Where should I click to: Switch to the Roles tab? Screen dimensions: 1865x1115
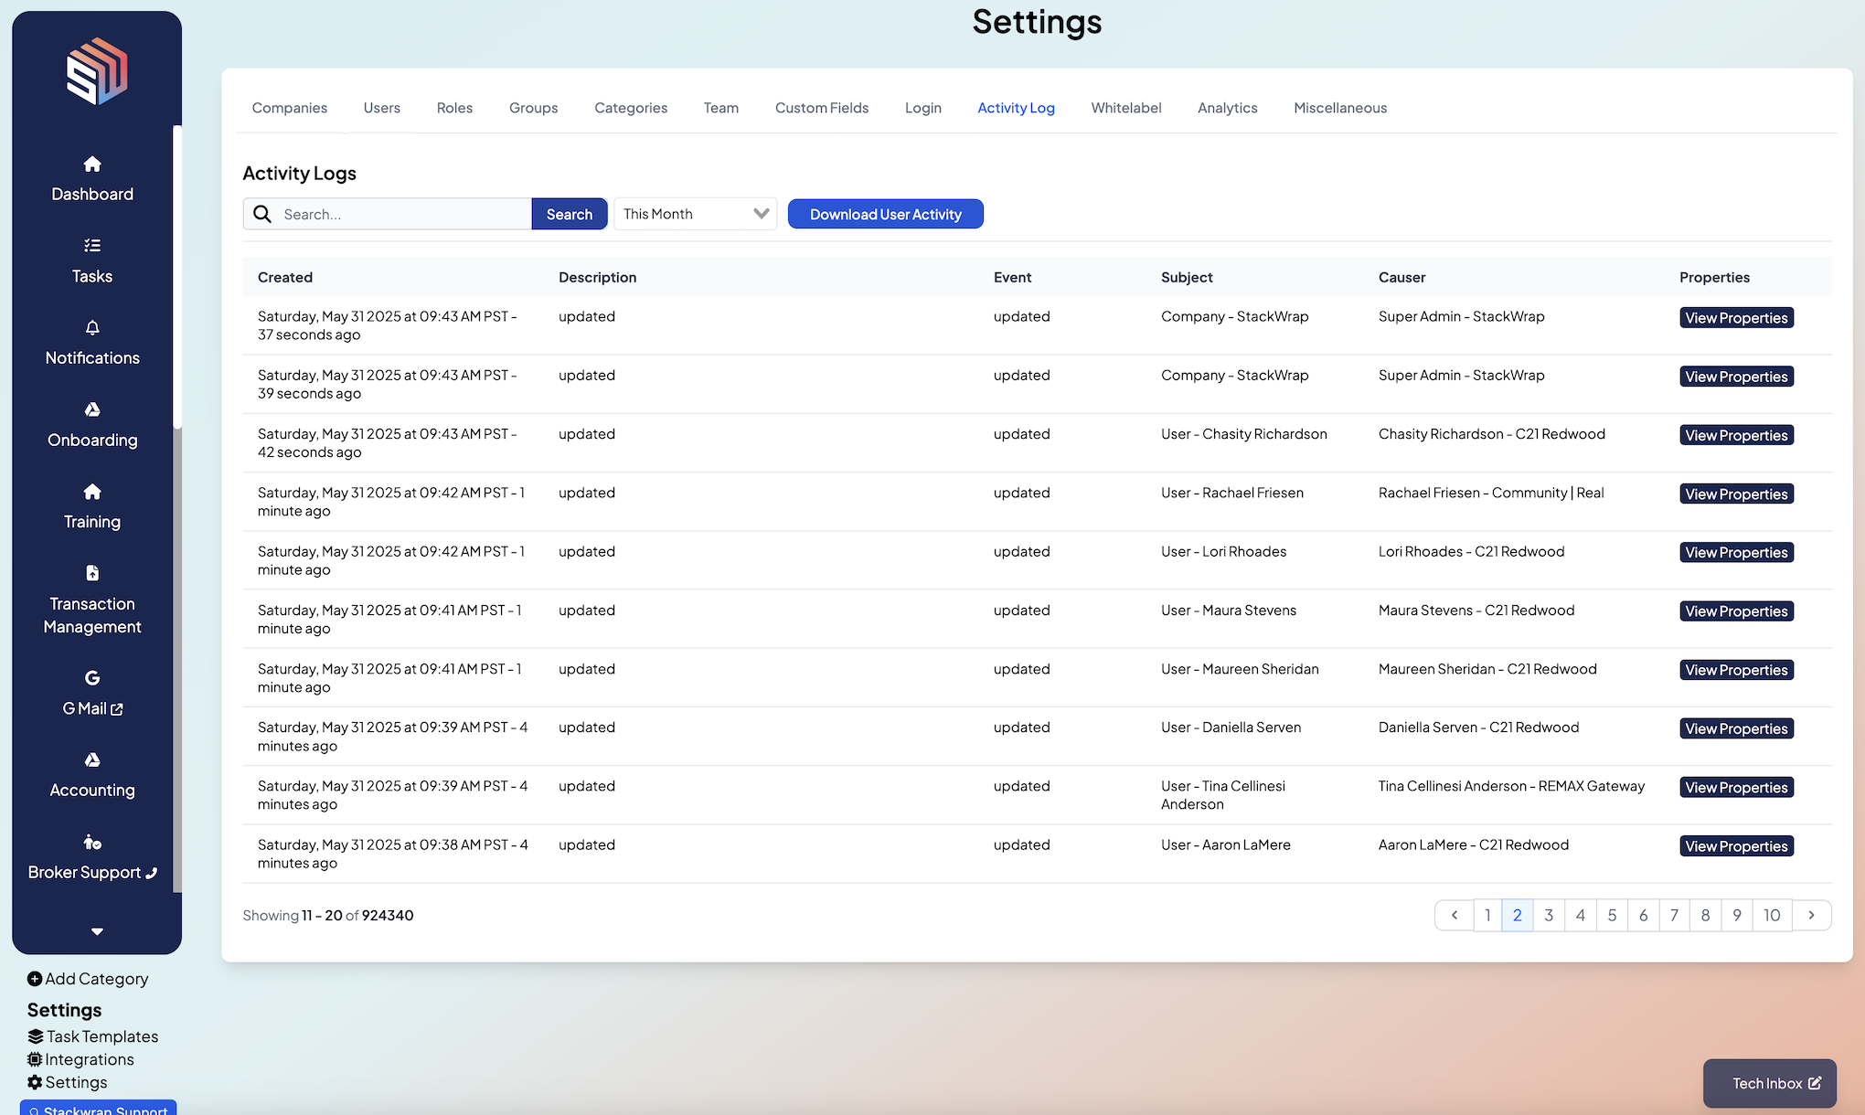[x=454, y=108]
